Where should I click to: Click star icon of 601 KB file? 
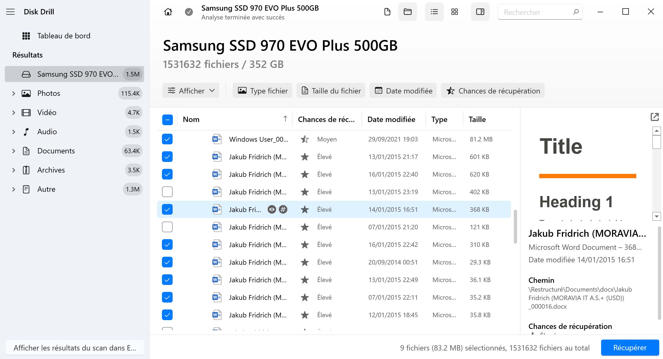(304, 157)
